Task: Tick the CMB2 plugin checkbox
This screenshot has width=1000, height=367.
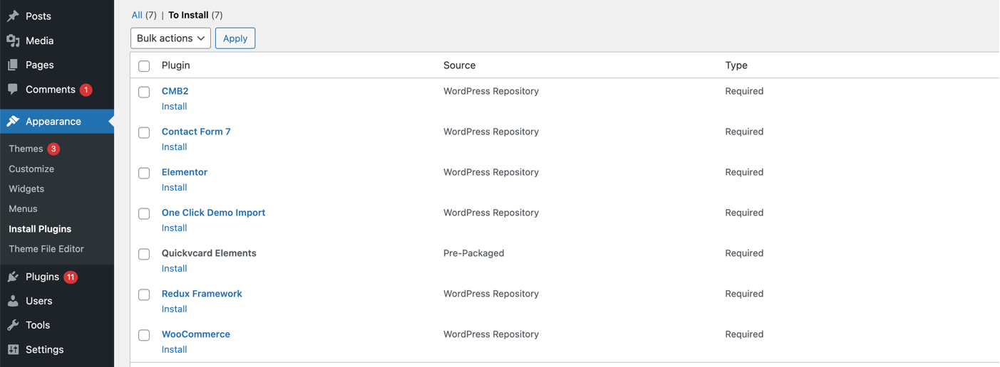Action: 144,92
